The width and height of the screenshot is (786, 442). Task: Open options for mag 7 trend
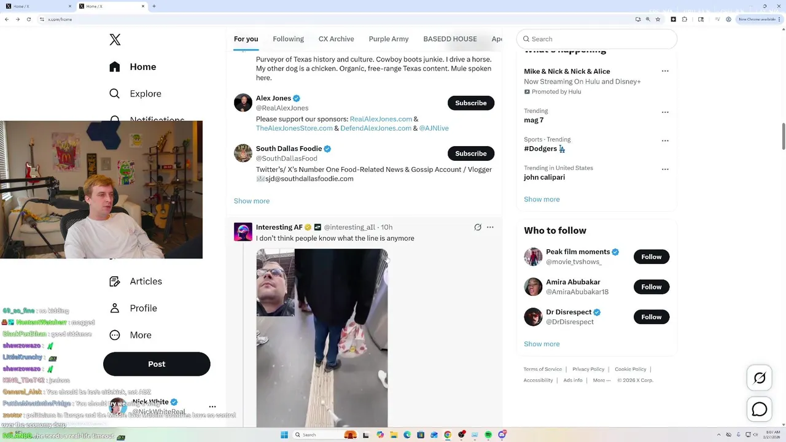pyautogui.click(x=665, y=112)
